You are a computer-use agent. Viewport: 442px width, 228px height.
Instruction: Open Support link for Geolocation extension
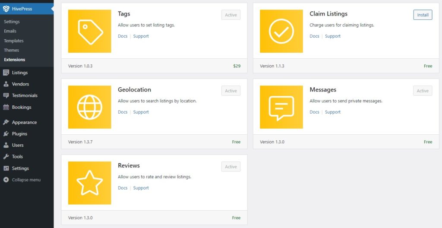[x=141, y=112]
